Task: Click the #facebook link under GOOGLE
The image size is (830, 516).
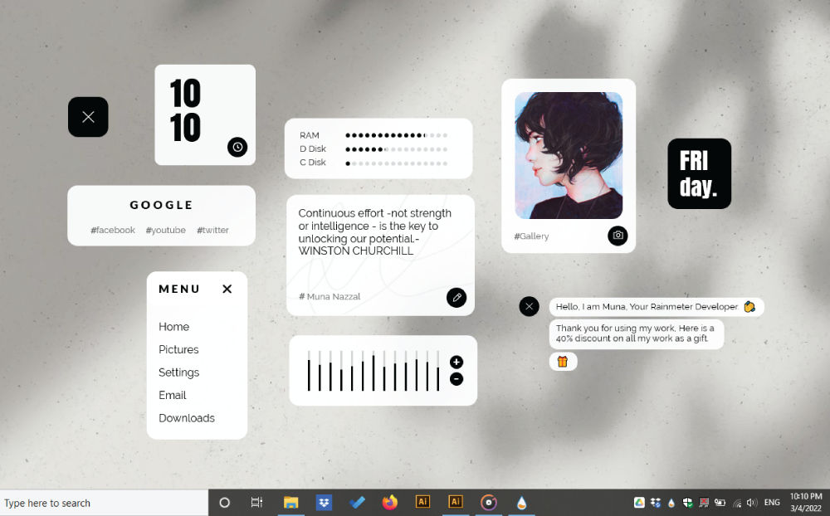Action: coord(112,230)
